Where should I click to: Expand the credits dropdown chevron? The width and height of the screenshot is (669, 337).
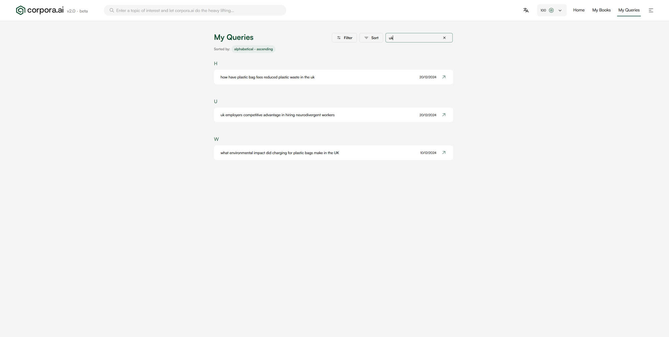click(560, 10)
